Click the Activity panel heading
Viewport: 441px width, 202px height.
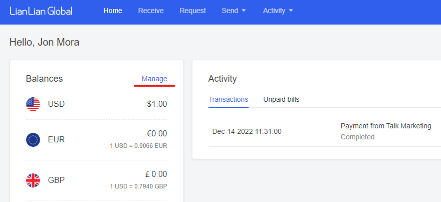tap(223, 79)
